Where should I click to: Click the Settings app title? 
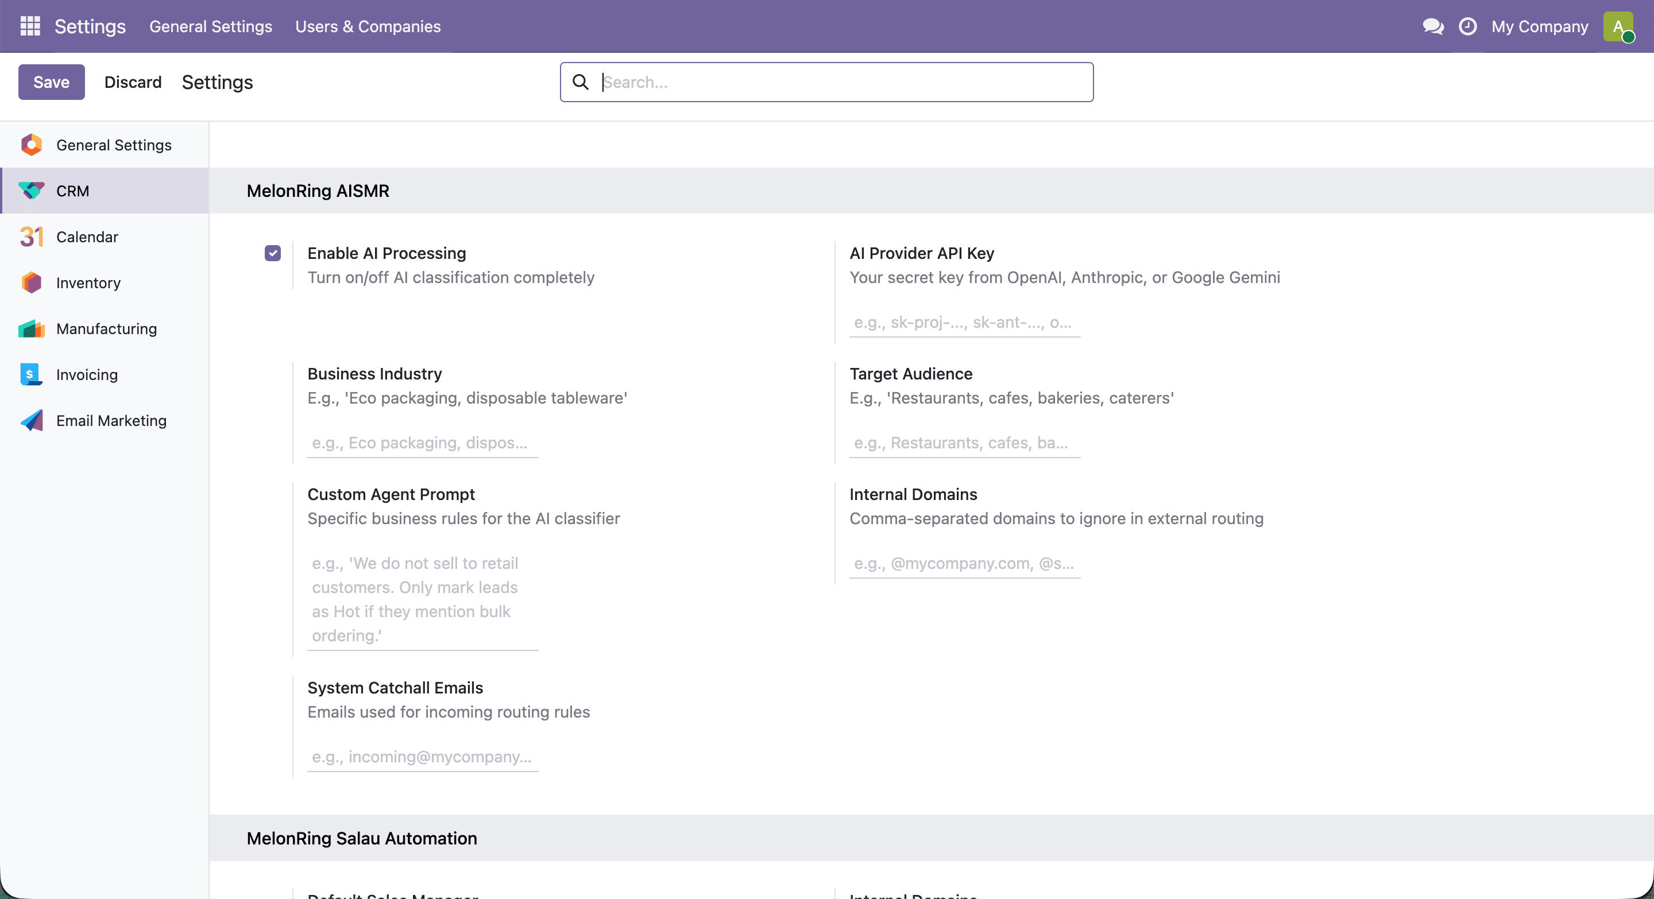tap(90, 26)
